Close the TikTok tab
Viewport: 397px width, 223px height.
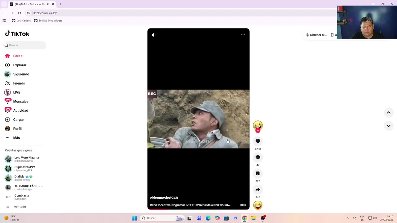pos(53,4)
